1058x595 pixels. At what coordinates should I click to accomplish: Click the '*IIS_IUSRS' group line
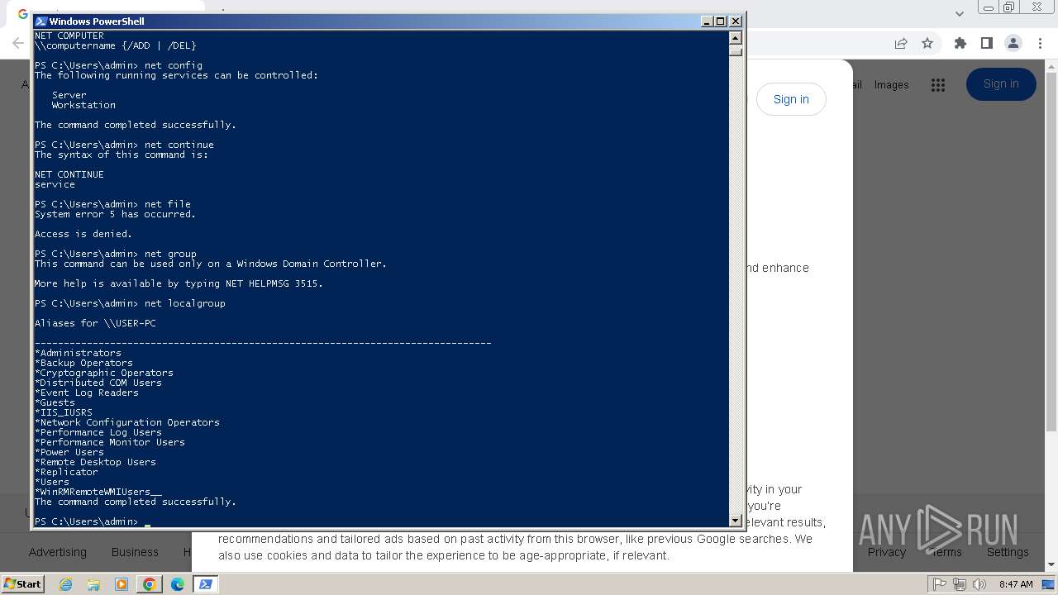click(x=64, y=412)
